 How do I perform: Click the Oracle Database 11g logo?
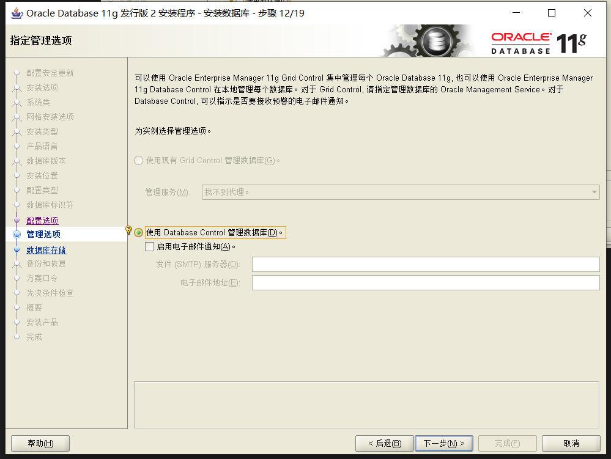pyautogui.click(x=538, y=42)
